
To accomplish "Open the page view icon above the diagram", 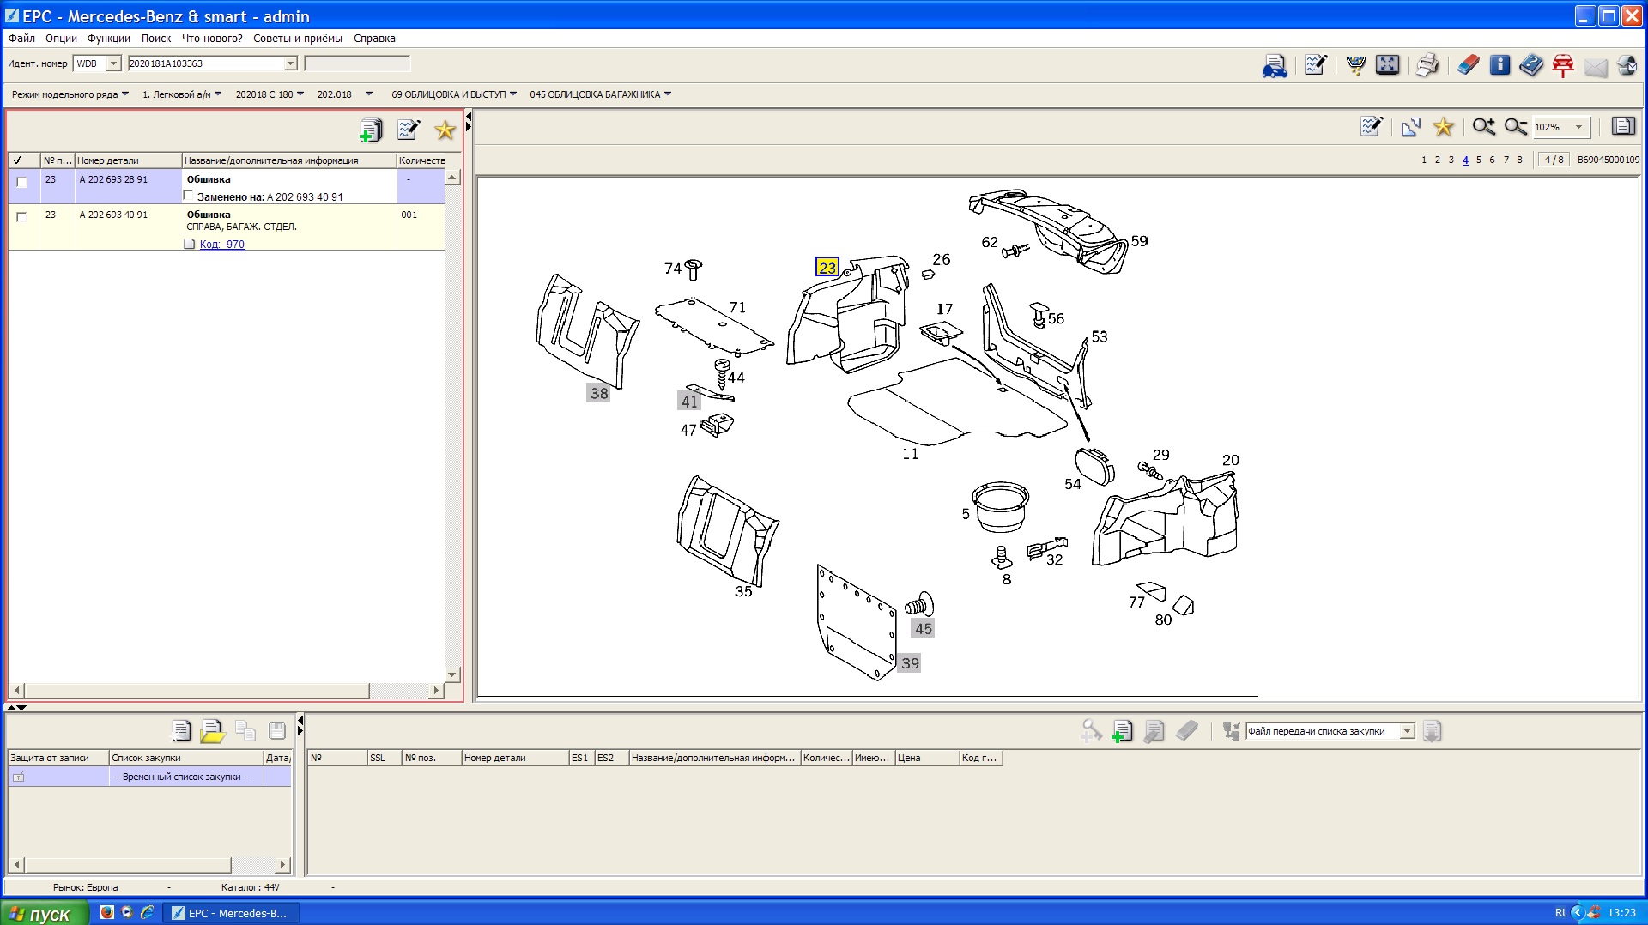I will [1623, 126].
